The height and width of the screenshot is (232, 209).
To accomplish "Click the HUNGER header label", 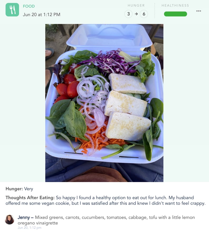I will point(136,6).
